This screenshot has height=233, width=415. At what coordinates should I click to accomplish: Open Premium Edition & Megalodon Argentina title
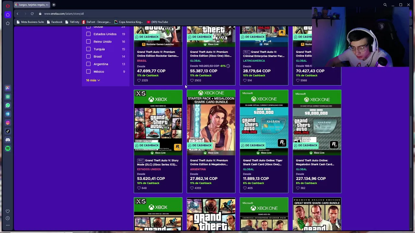209,162
